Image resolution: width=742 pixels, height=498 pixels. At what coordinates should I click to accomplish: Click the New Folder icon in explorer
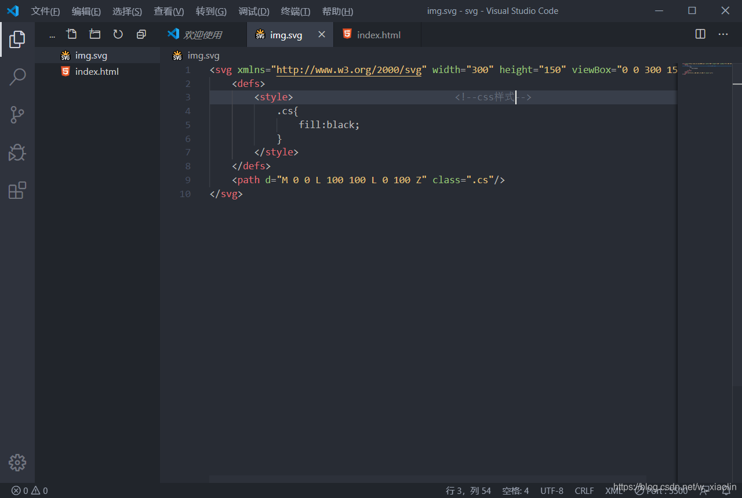click(x=94, y=34)
